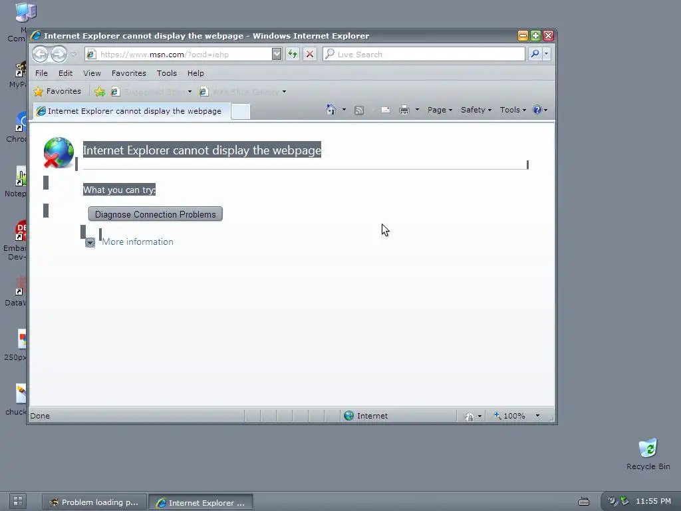This screenshot has width=681, height=511.
Task: Click the 'What you can try:' text
Action: (x=119, y=190)
